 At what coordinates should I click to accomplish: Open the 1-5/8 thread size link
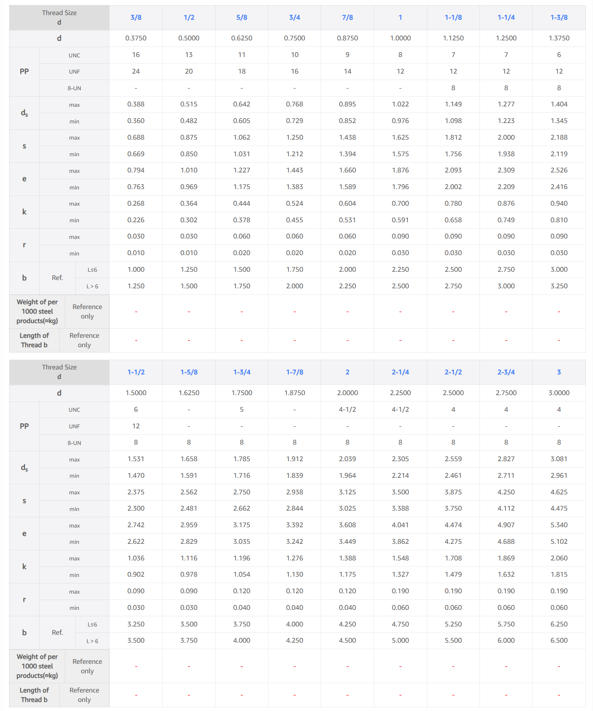(x=189, y=372)
